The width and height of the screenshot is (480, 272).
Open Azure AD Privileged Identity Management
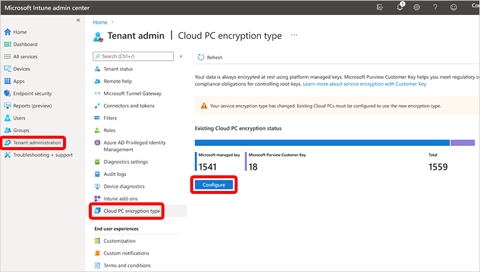click(134, 146)
